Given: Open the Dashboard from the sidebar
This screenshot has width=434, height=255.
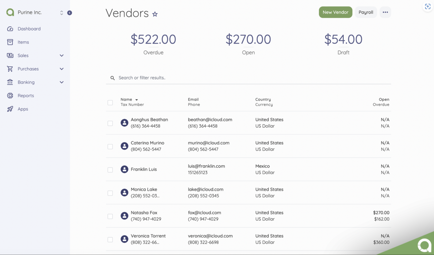Looking at the screenshot, I should (x=29, y=29).
